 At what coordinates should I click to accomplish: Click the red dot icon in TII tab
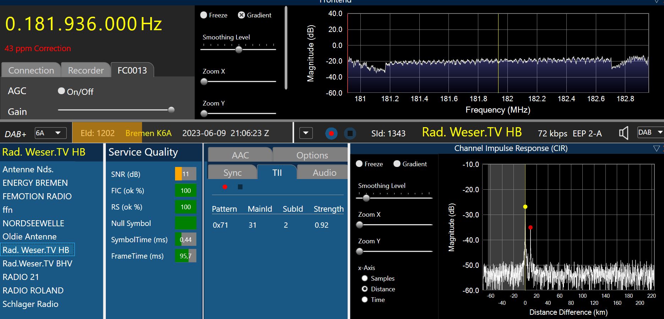pyautogui.click(x=225, y=187)
